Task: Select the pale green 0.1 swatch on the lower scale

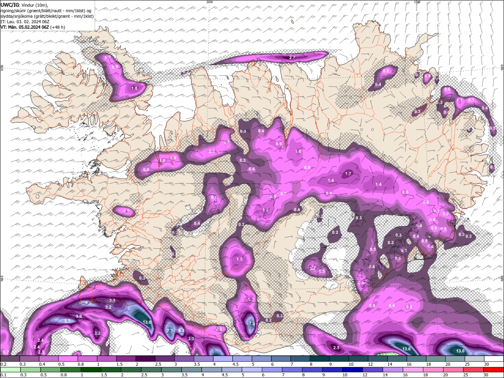Action: [x=10, y=370]
